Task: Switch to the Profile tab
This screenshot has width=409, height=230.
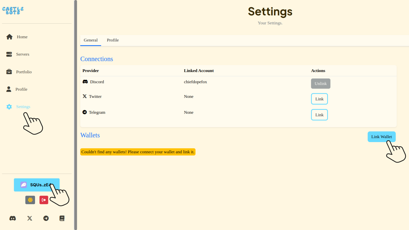Action: pyautogui.click(x=113, y=40)
